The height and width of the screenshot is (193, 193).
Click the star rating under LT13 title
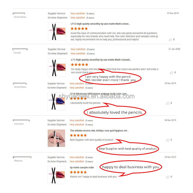click(x=79, y=29)
